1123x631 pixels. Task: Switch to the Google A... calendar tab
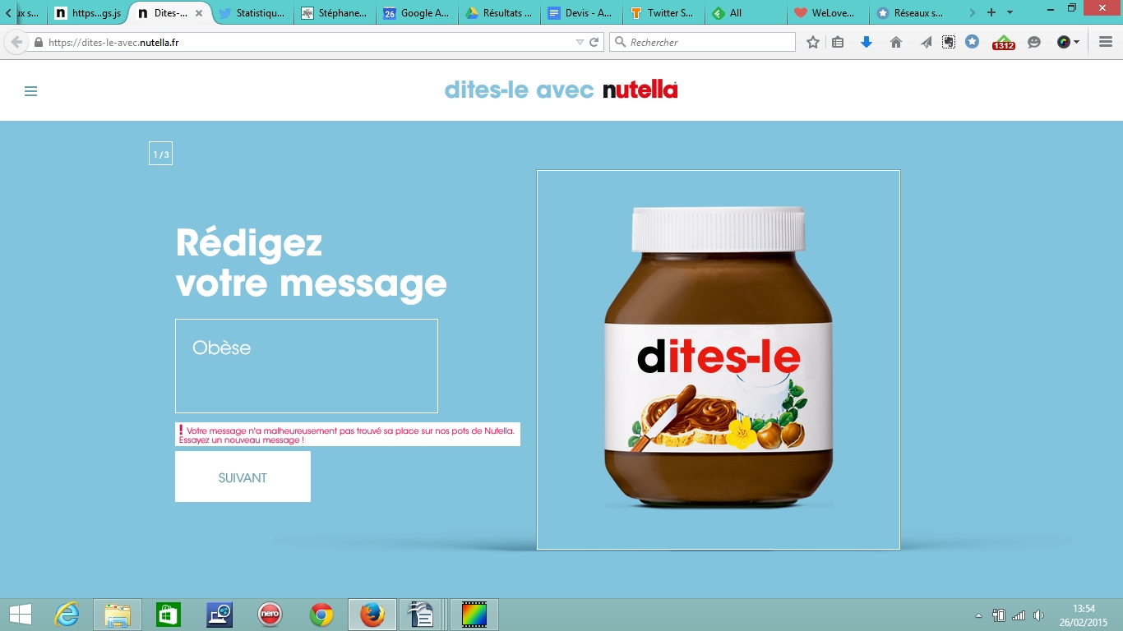coord(418,13)
